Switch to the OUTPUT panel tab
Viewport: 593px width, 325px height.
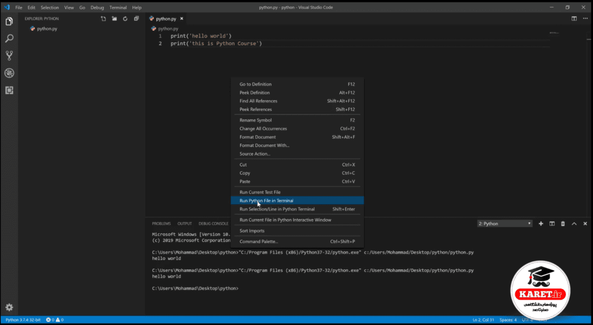coord(185,223)
